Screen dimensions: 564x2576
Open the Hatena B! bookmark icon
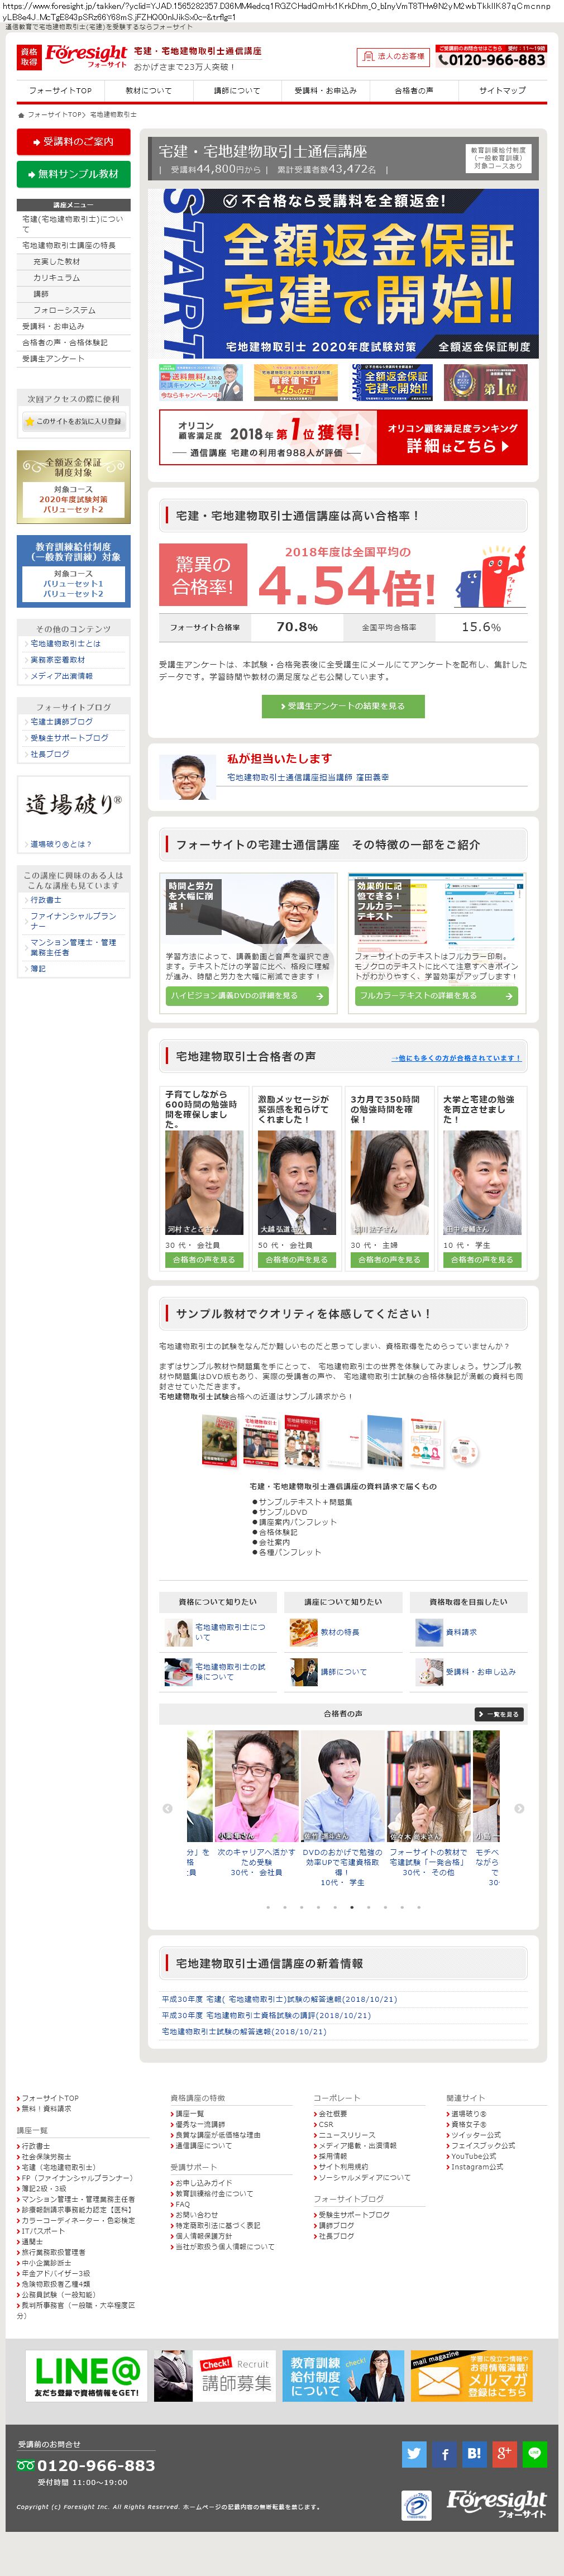[474, 2453]
